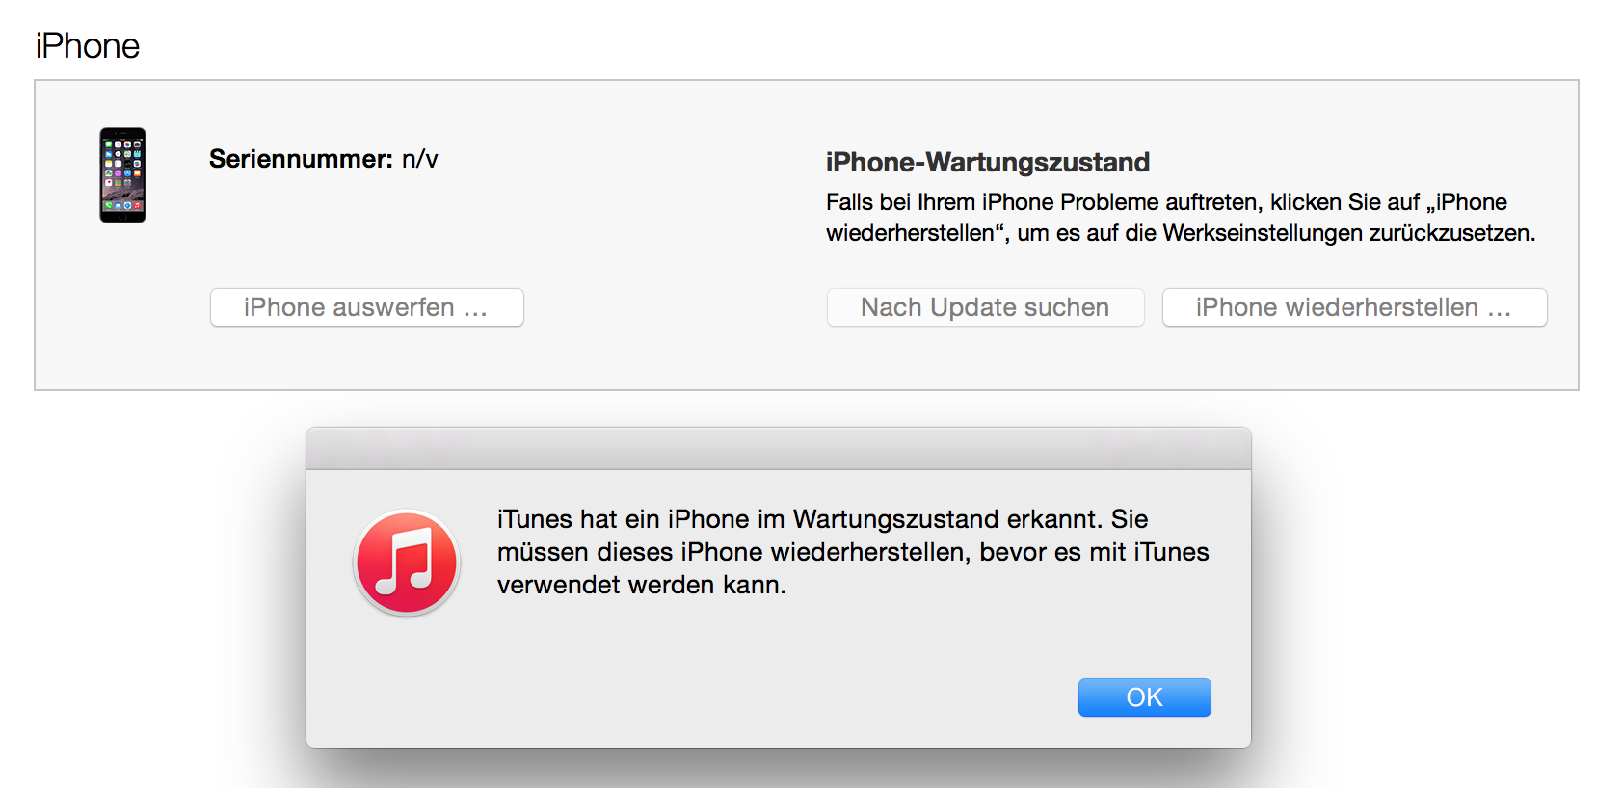1623x788 pixels.
Task: Click the iPhone page title at top
Action: [88, 46]
